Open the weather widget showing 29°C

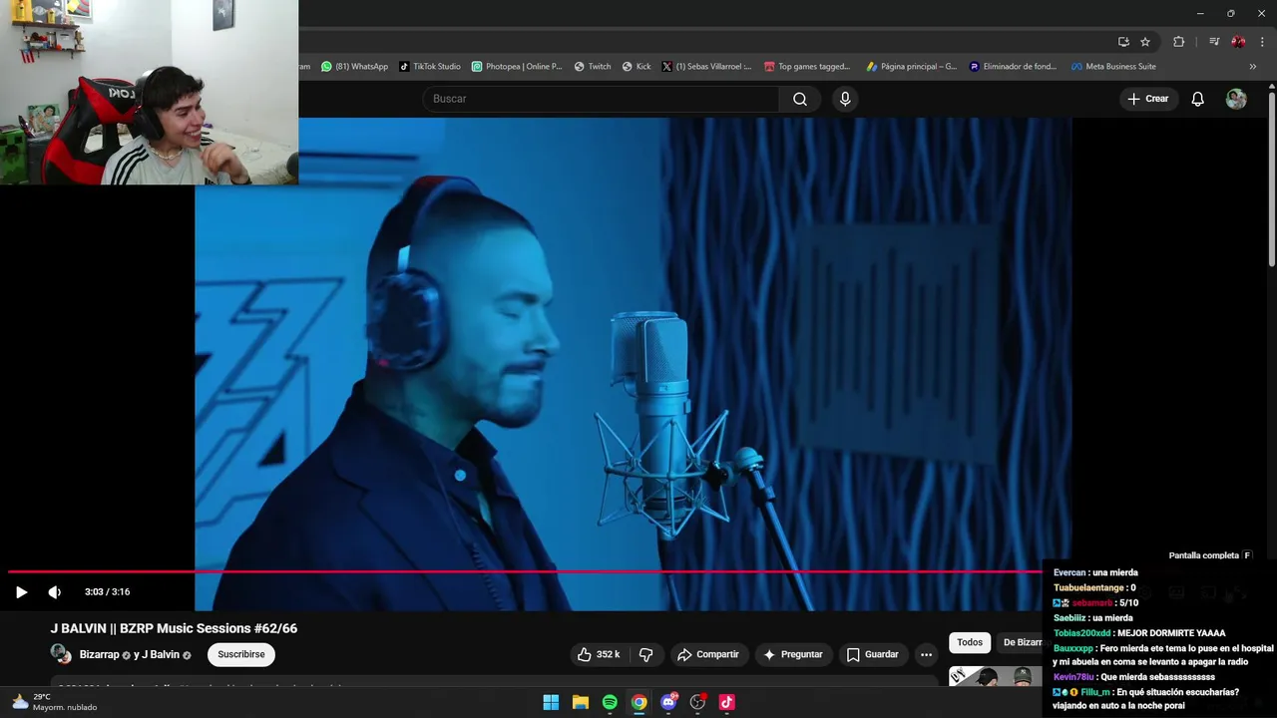pyautogui.click(x=55, y=702)
